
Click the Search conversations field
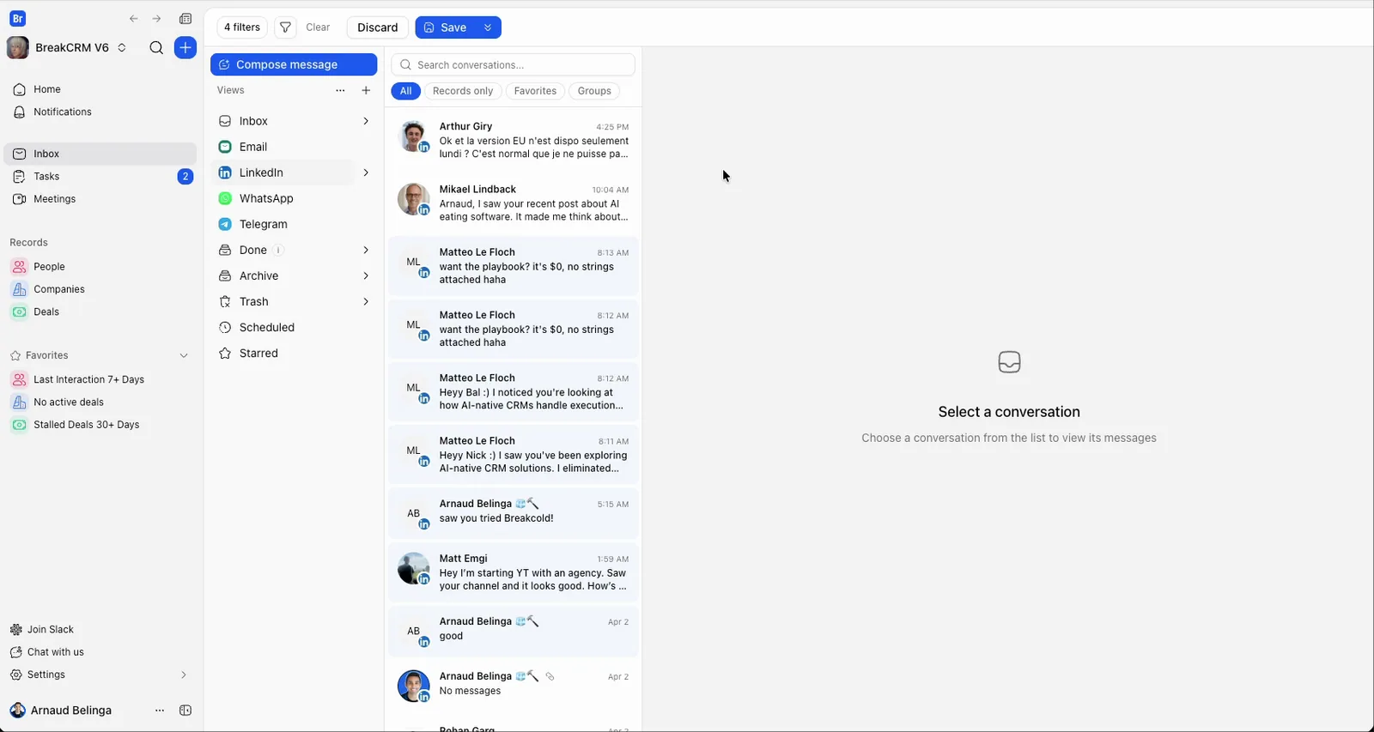(x=514, y=65)
